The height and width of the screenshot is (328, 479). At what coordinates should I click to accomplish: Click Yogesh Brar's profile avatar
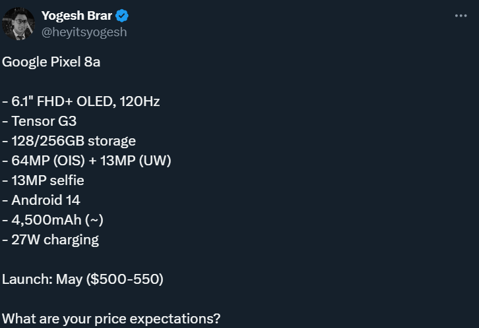click(18, 24)
